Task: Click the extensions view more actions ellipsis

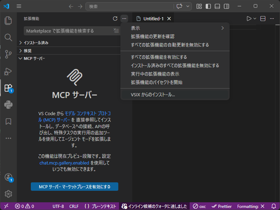Action: tap(124, 19)
